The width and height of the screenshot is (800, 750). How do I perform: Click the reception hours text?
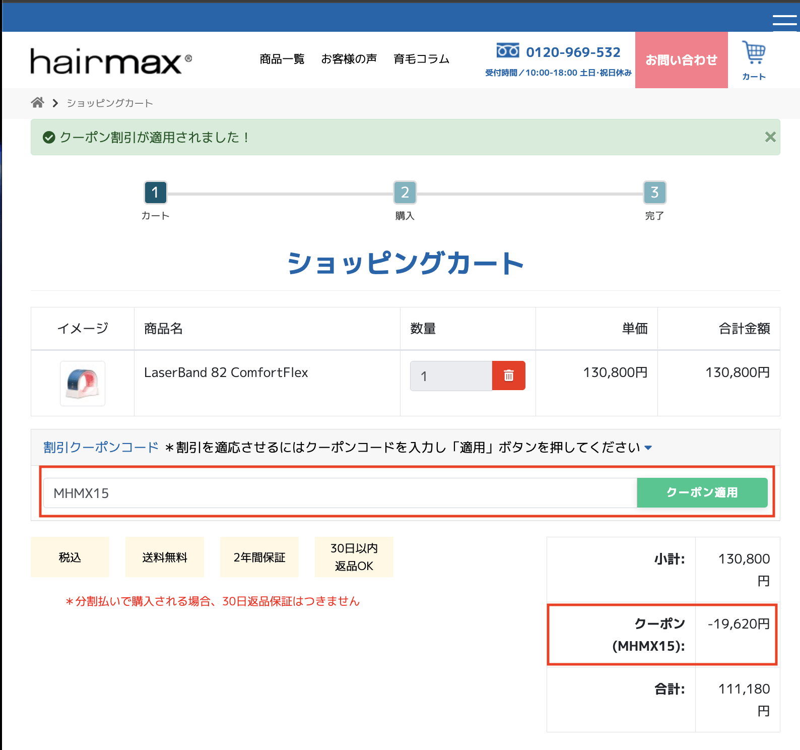(x=558, y=73)
